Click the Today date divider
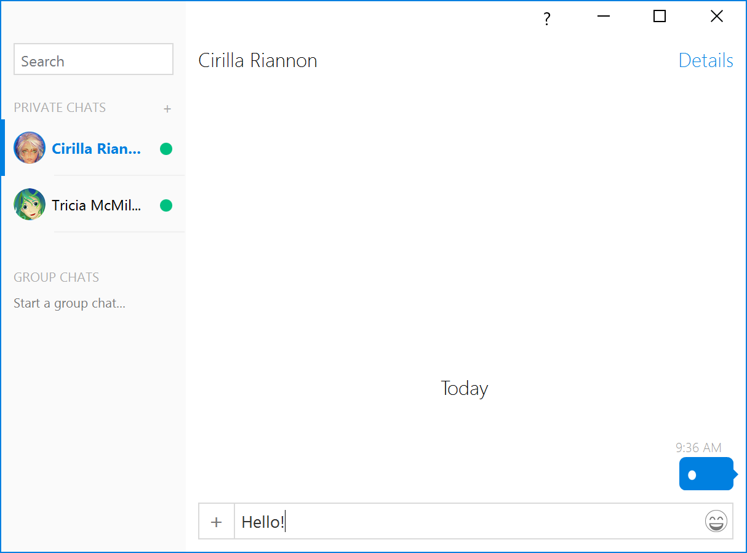The width and height of the screenshot is (747, 553). [x=464, y=388]
